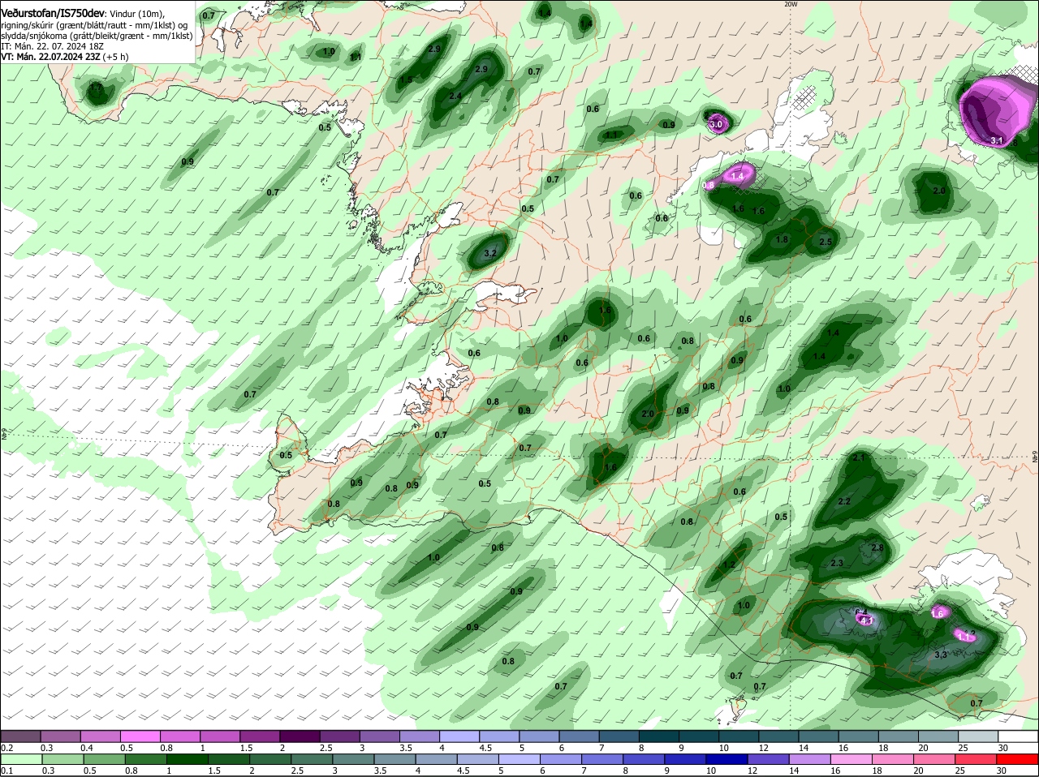Click the IT: Mán. 22. 07. 2024 18Z line
Viewport: 1039px width, 777px height.
tap(52, 46)
